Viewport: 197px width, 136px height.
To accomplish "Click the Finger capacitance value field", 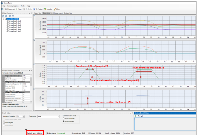I will pos(25,76).
